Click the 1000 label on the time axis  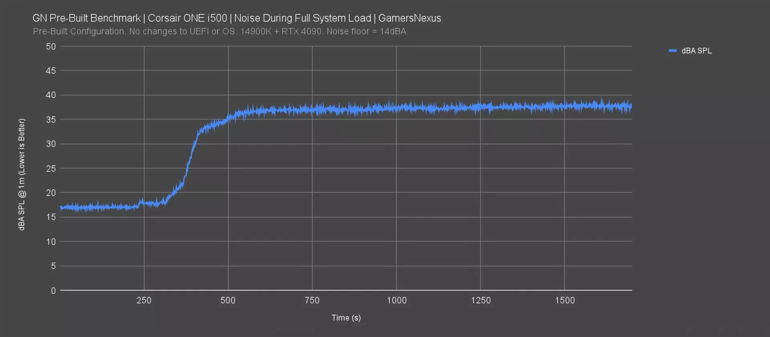click(x=396, y=300)
